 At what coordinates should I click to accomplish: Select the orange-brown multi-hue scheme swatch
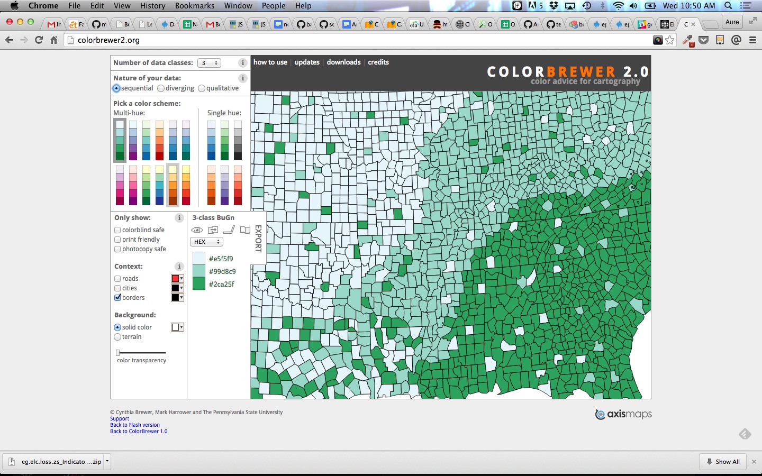click(173, 185)
